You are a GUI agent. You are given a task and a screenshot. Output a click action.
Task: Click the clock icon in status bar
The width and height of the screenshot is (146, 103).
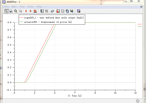[137, 101]
